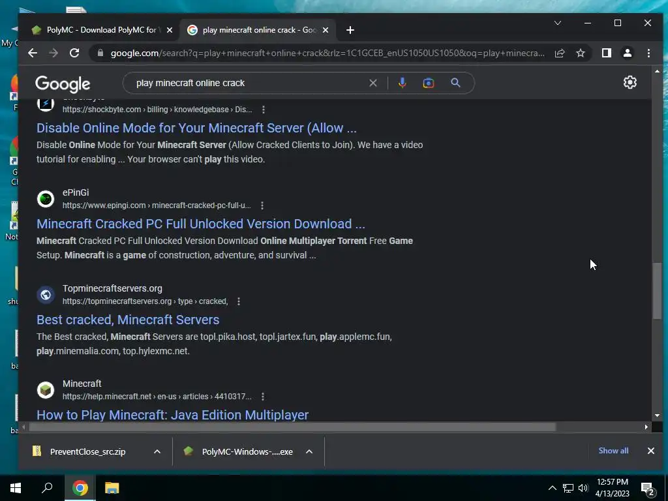Open the notification center icon

pyautogui.click(x=648, y=489)
